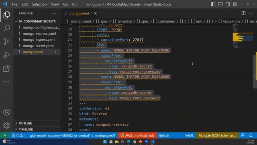Screen dimensions: 257x145
Task: Toggle the bottom panel
Action: coord(220,4)
